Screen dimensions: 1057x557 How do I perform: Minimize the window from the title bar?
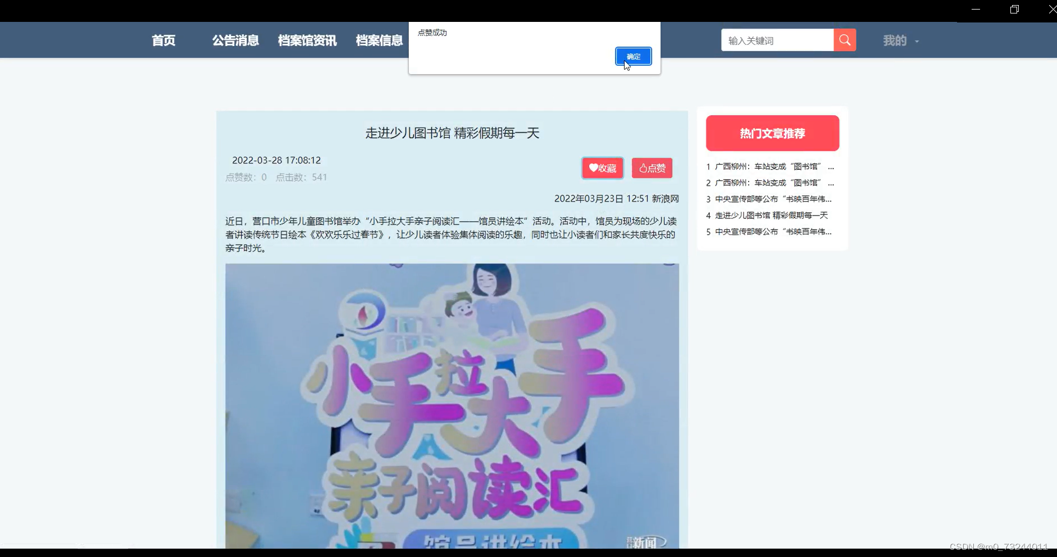tap(976, 10)
